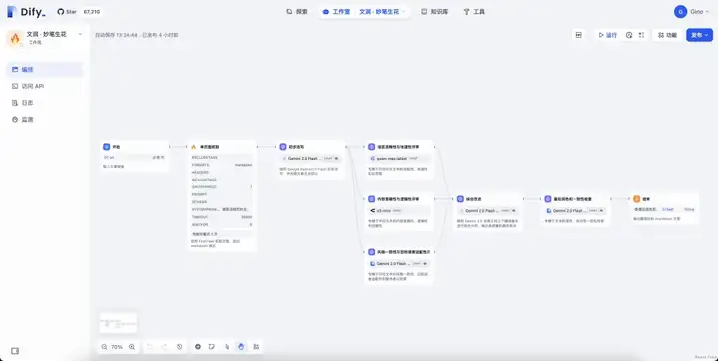Click the orange 结束 end node icon
This screenshot has width=718, height=361.
click(636, 199)
